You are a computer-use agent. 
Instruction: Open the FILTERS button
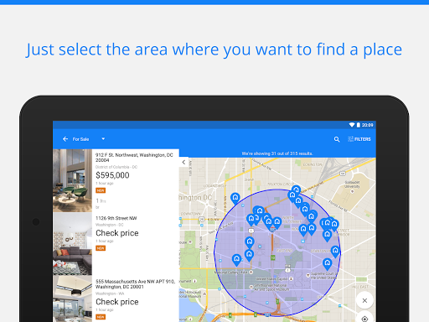click(359, 139)
